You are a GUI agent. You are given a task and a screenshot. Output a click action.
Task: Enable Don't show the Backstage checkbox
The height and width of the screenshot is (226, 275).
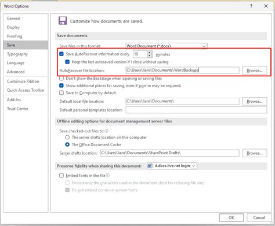click(x=61, y=79)
